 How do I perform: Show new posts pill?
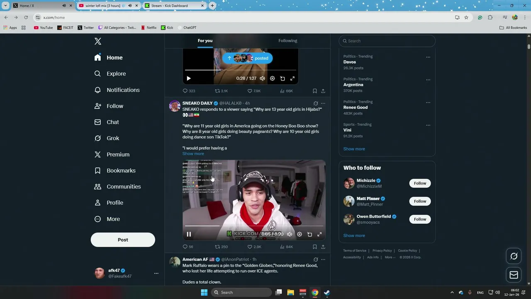coord(247,58)
